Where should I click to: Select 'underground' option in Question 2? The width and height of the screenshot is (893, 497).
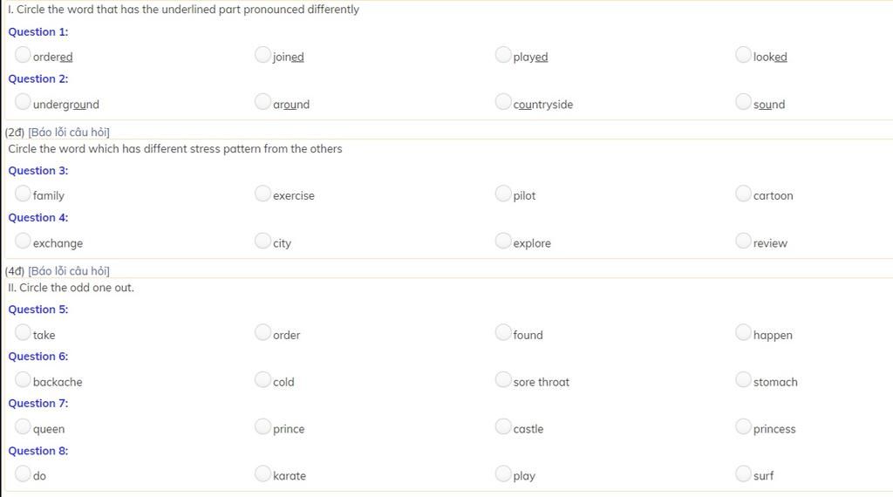coord(23,102)
